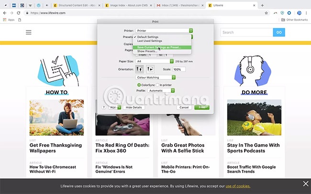The height and width of the screenshot is (194, 311).
Task: Click the blue GO search button
Action: pos(279,32)
